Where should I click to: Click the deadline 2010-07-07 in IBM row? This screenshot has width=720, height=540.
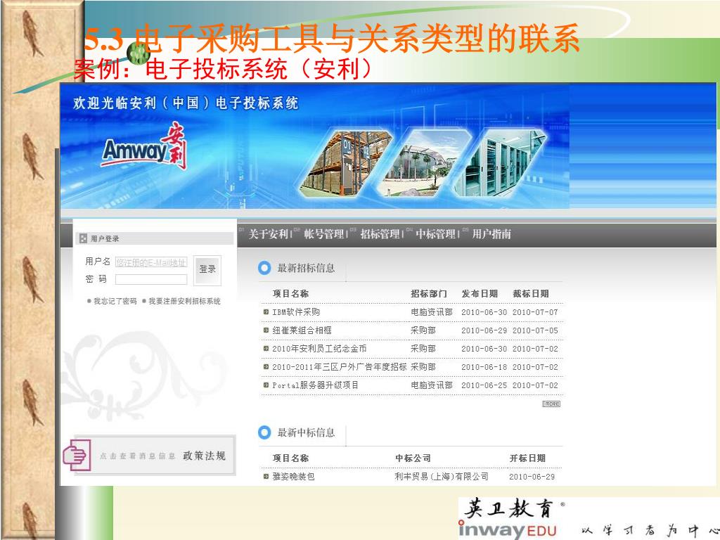tap(535, 312)
